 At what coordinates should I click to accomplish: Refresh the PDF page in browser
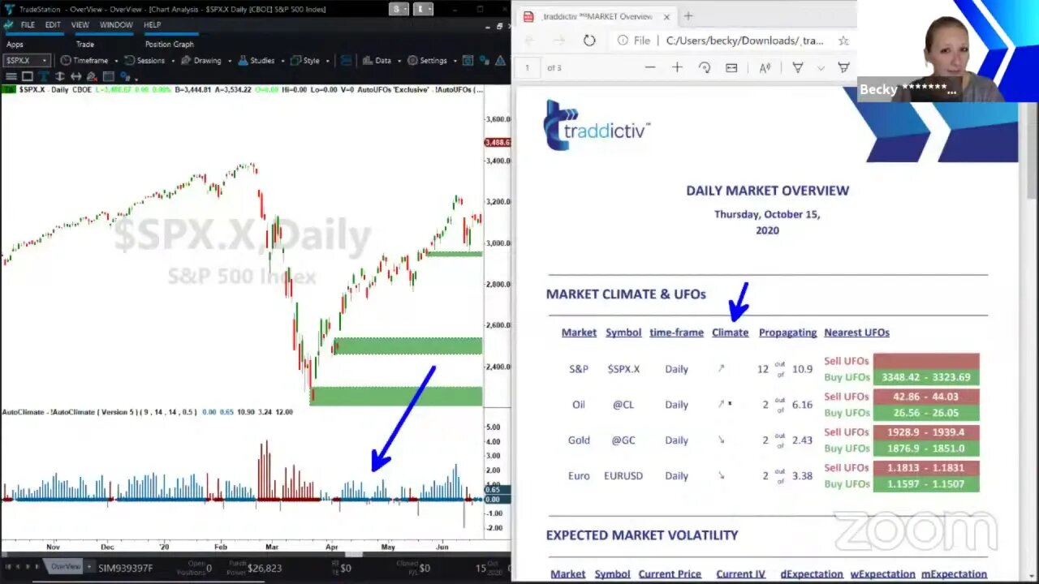(589, 40)
